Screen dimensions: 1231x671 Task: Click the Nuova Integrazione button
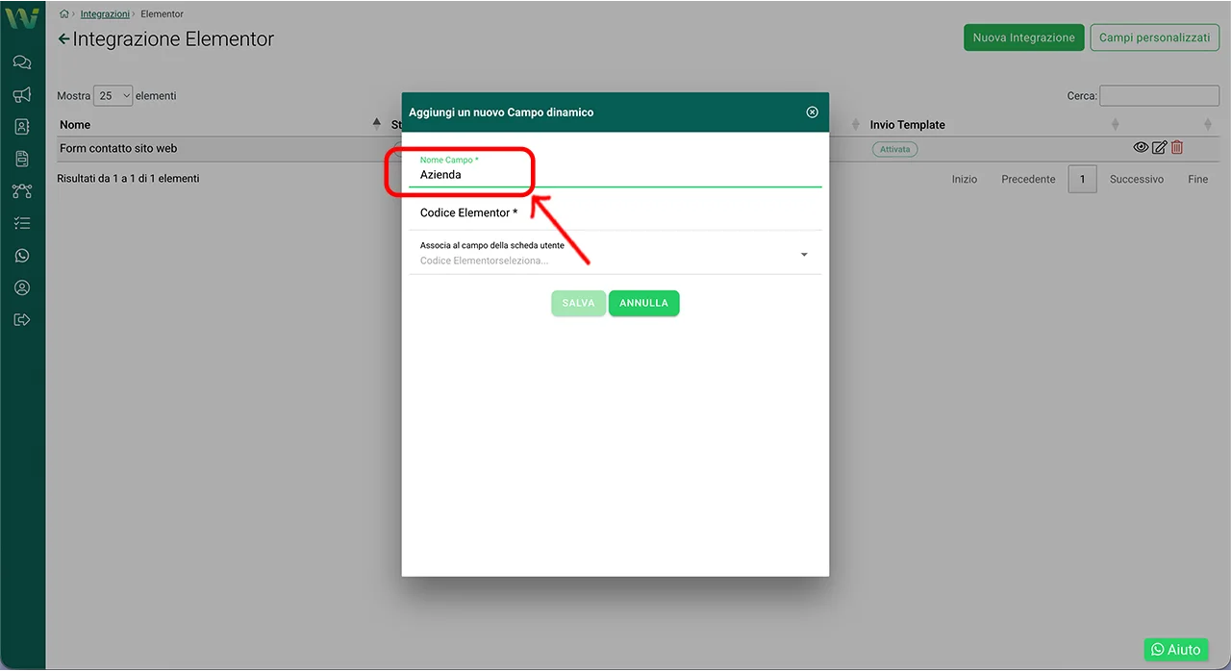point(1023,37)
